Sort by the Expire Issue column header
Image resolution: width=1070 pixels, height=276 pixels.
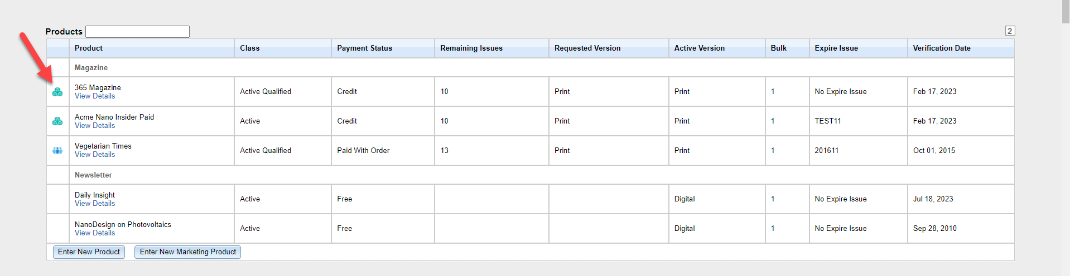[836, 48]
